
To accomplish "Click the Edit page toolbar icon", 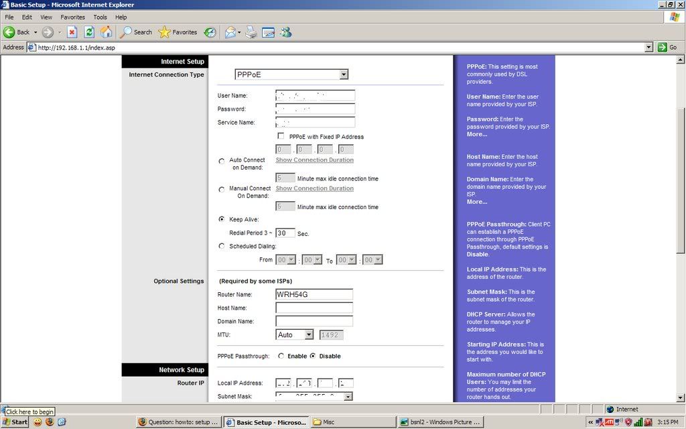I will [x=268, y=32].
